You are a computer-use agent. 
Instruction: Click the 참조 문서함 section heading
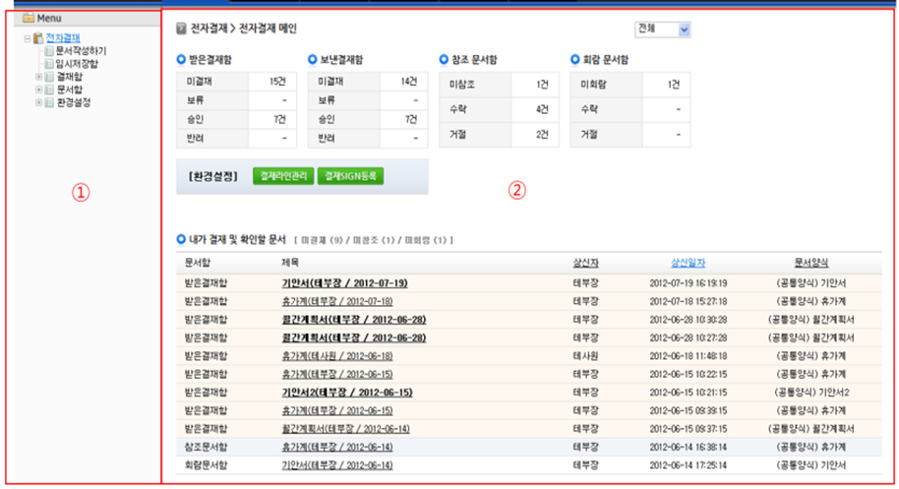[x=475, y=60]
